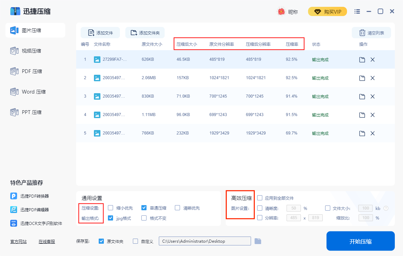The height and width of the screenshot is (256, 403).
Task: Browse save folder via folder icon
Action: [x=258, y=241]
